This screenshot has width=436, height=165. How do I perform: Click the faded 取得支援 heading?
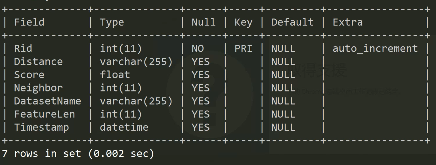pos(317,70)
